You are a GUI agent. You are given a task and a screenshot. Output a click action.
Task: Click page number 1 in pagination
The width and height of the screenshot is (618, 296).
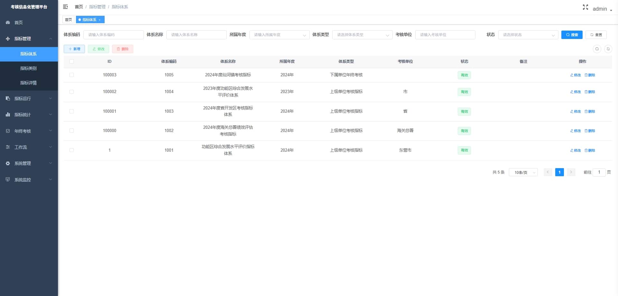click(x=559, y=172)
